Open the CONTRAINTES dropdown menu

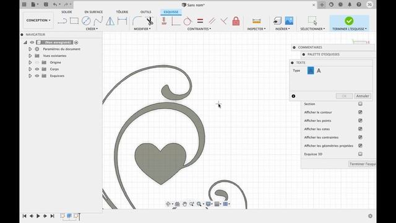coord(199,29)
